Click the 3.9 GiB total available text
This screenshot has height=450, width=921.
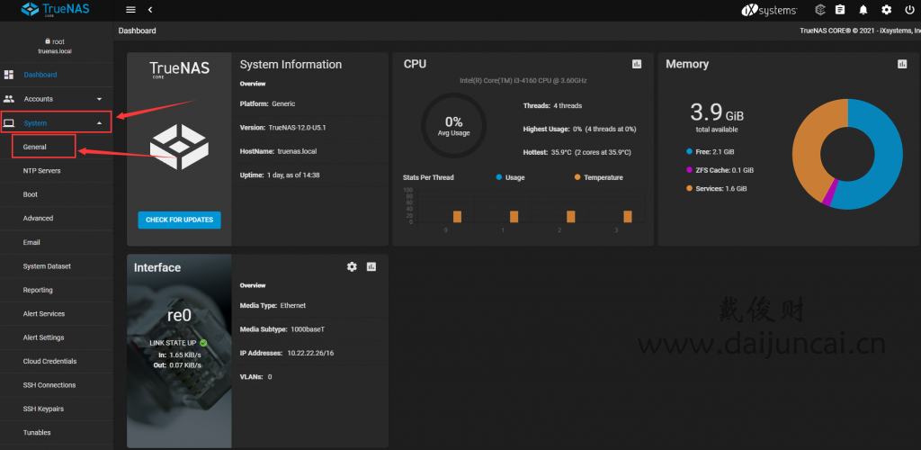pos(716,117)
